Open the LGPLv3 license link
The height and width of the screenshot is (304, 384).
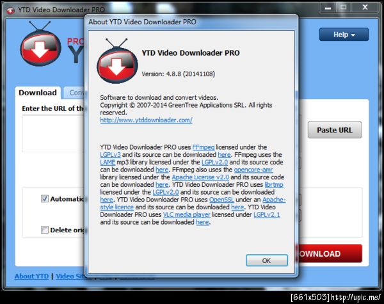coord(110,155)
